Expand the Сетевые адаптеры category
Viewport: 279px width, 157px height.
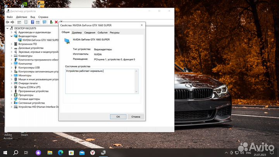pos(11,99)
